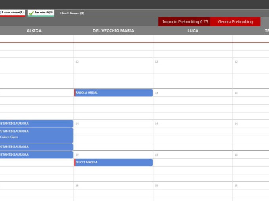Select the Colore Gloss appointment block
This screenshot has width=269, height=201.
pos(36,135)
